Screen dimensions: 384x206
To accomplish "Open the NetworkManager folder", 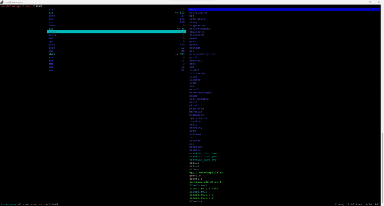I will coord(200,93).
